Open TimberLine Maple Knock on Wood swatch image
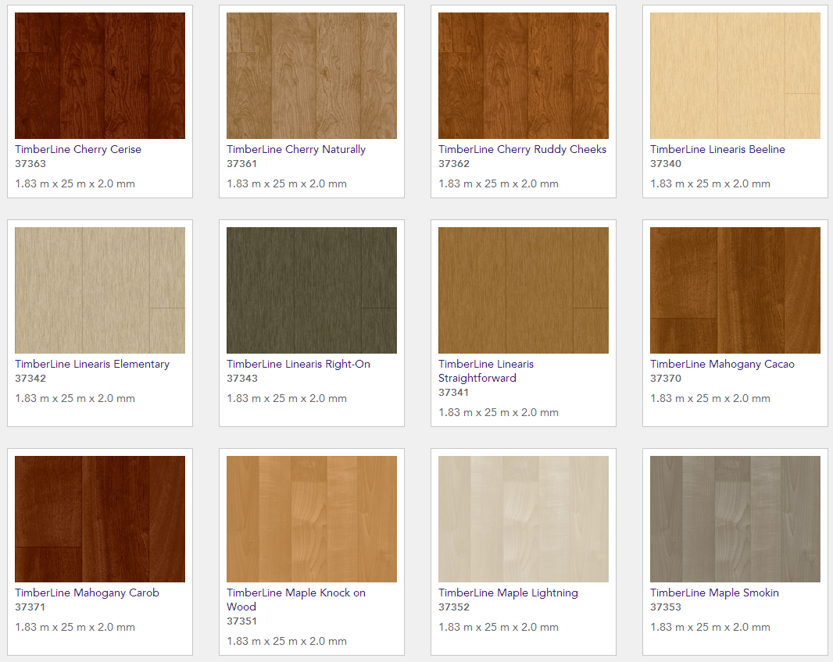 tap(312, 519)
